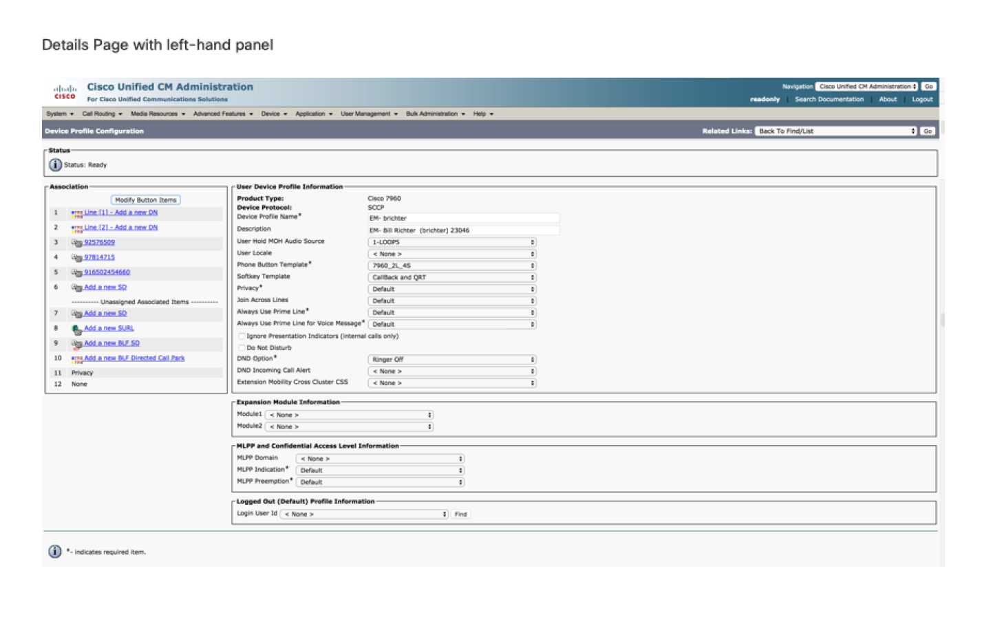The height and width of the screenshot is (619, 991).
Task: Click Add a new BLF Directed Call Park link
Action: (x=134, y=358)
